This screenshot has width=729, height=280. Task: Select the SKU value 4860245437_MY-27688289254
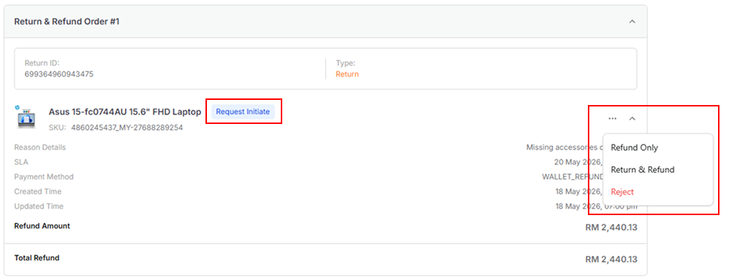pos(127,128)
